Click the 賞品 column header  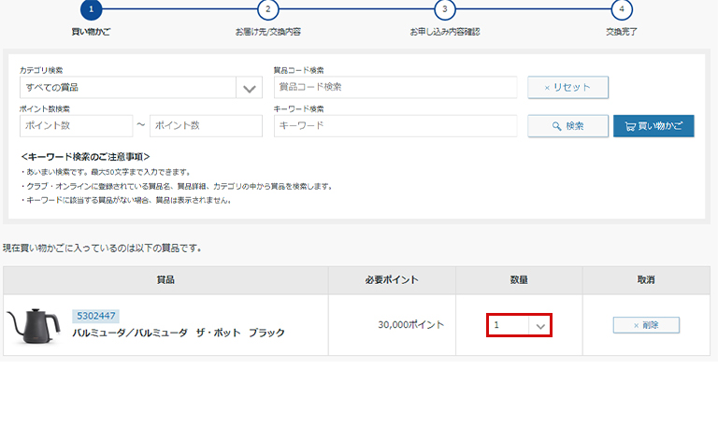click(165, 279)
